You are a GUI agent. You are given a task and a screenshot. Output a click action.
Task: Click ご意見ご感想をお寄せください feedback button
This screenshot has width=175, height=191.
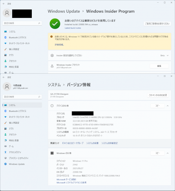(x=157, y=24)
